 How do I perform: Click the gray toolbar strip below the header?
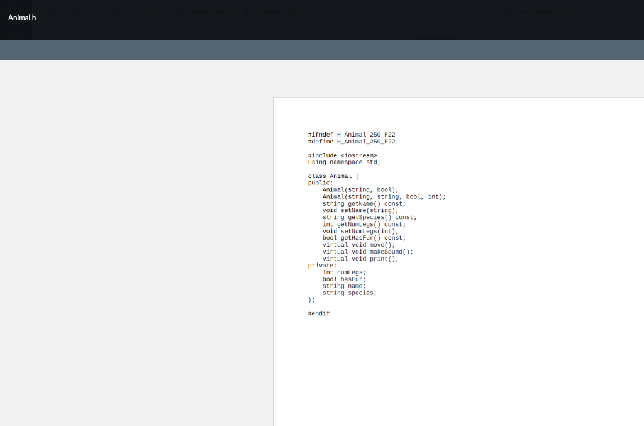click(322, 49)
